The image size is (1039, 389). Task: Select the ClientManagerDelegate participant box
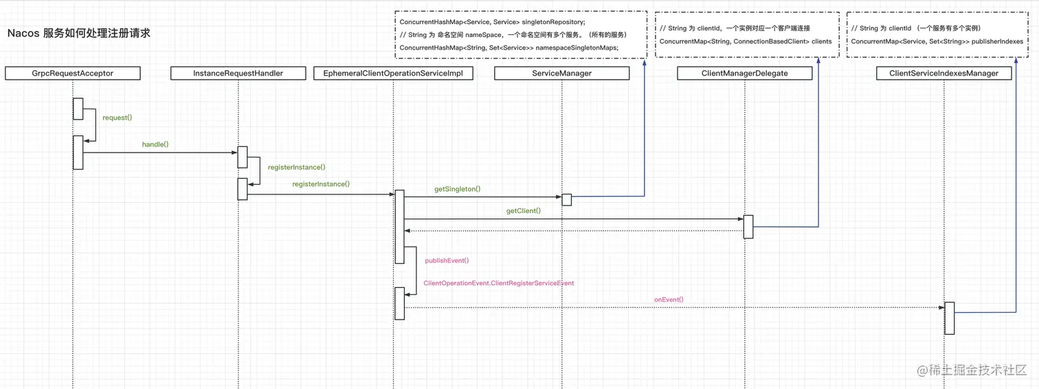(x=744, y=73)
